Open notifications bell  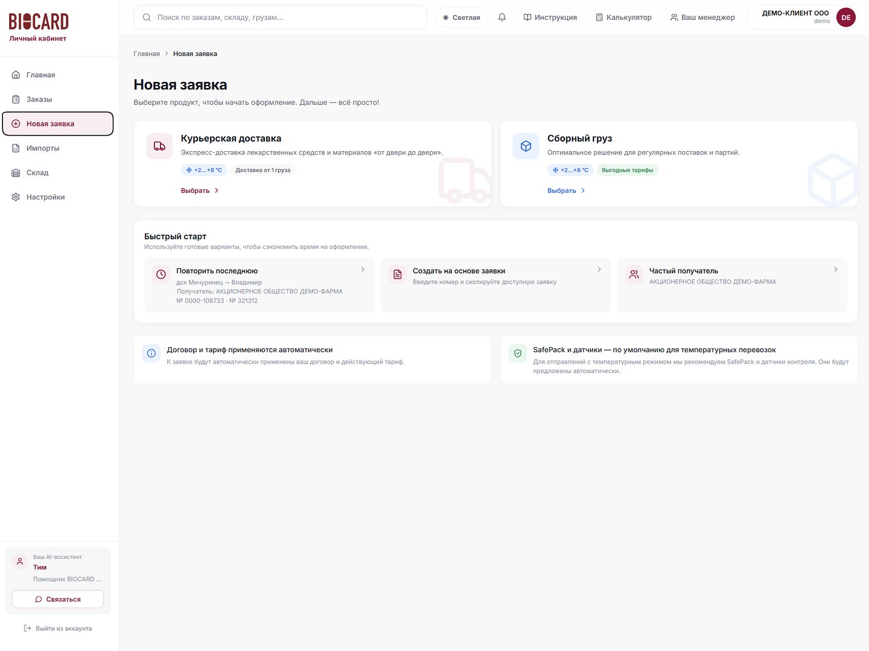point(502,17)
